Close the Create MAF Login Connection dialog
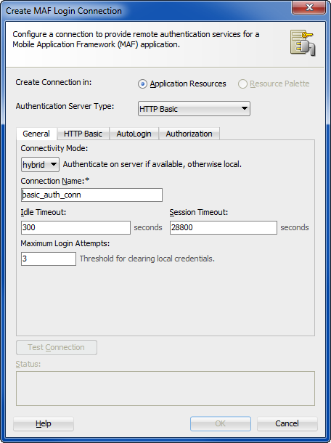This screenshot has width=331, height=443. tap(309, 7)
